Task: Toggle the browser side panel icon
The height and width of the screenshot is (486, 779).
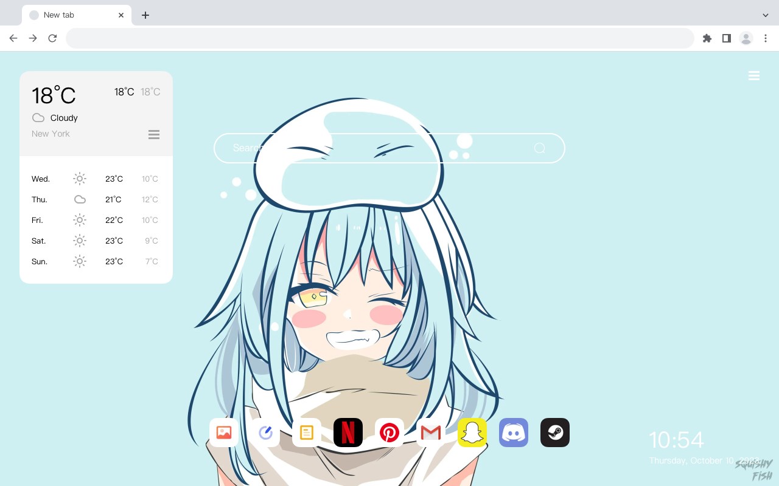Action: pos(727,38)
